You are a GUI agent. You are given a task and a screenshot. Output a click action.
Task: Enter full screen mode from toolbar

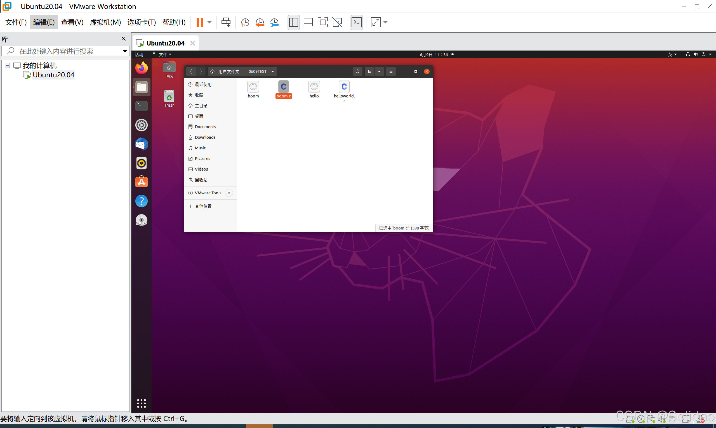(x=322, y=22)
